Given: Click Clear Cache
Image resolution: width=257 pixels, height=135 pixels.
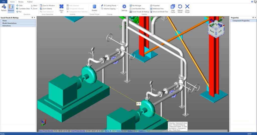Looking at the screenshot, I should [173, 8].
